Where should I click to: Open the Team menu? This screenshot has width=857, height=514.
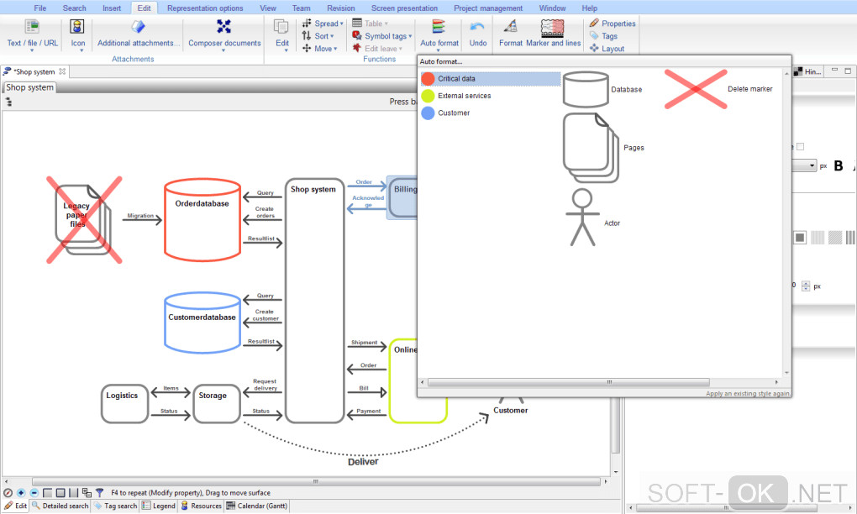[x=301, y=8]
